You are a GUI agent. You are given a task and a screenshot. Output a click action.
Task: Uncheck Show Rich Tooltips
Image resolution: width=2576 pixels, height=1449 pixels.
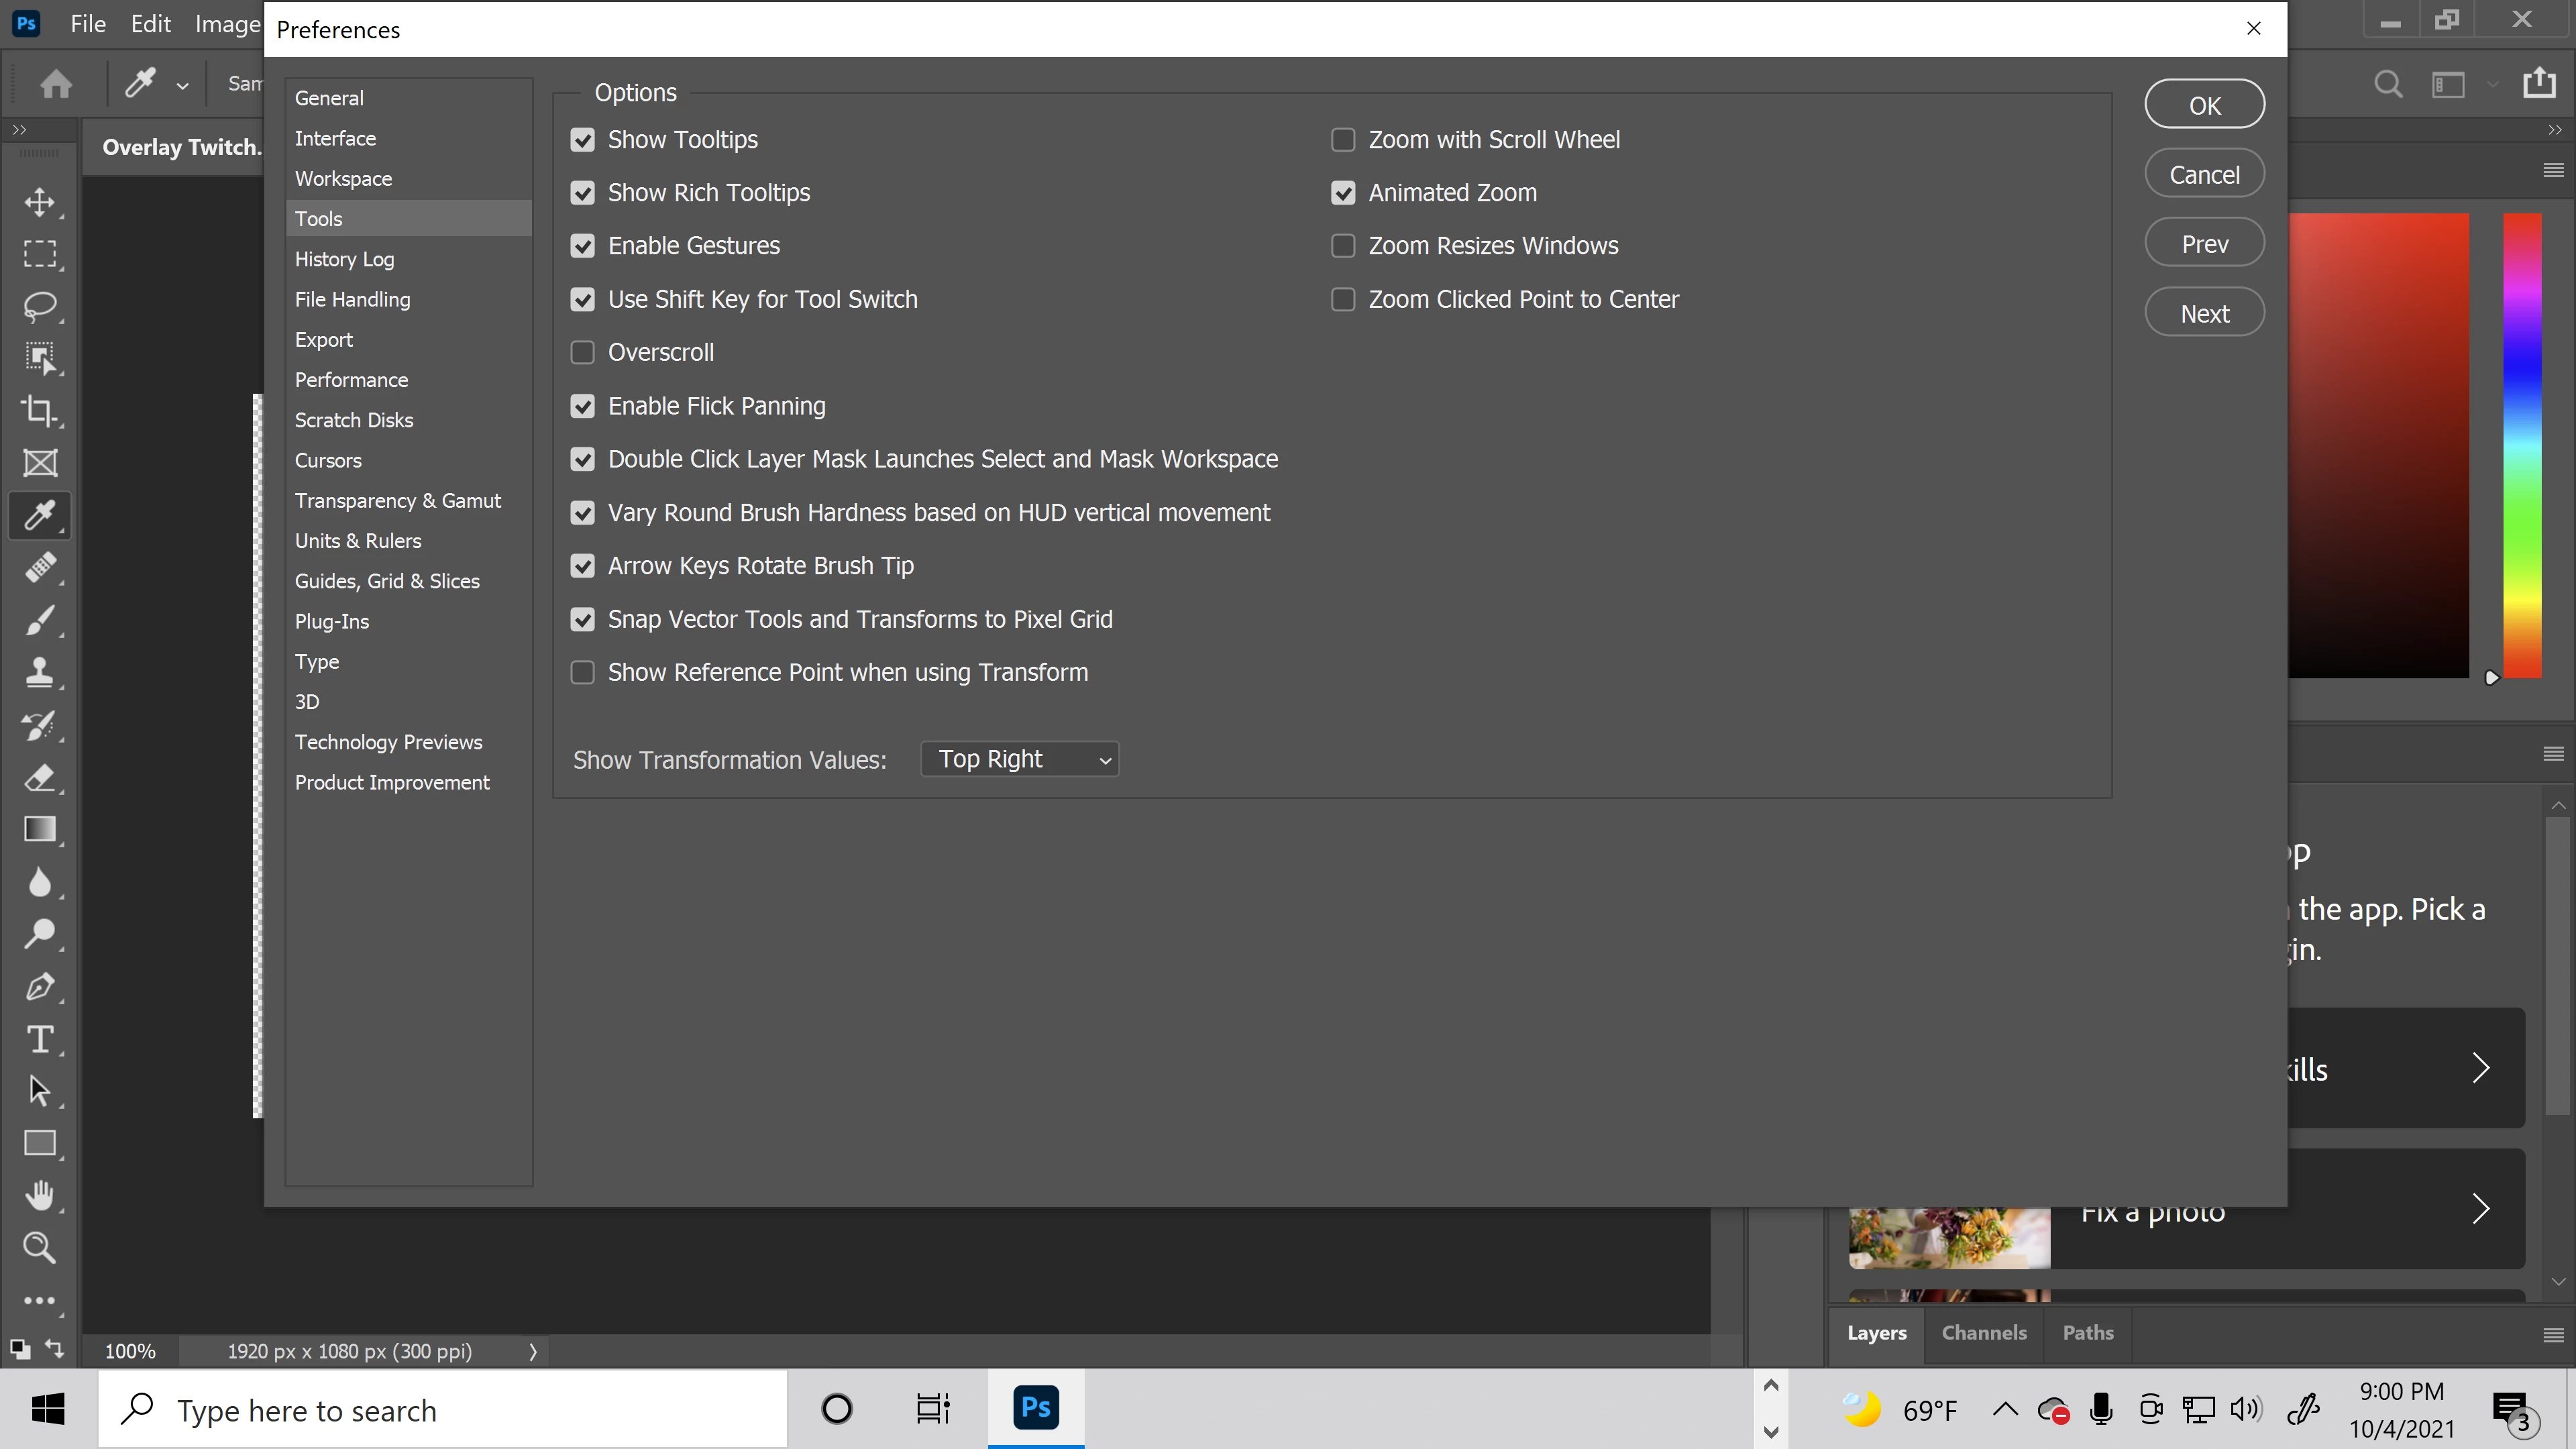click(x=582, y=193)
